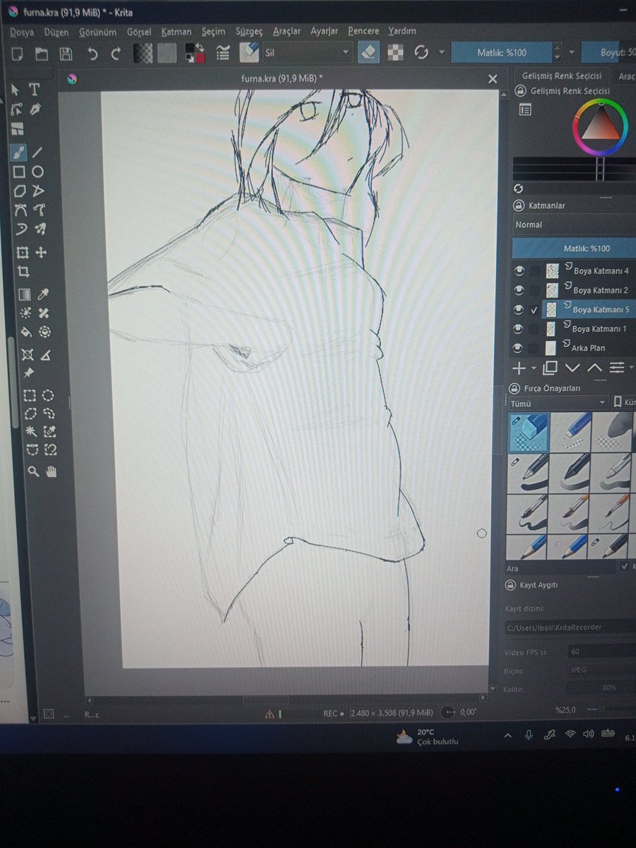
Task: Select the Crop tool
Action: (23, 272)
